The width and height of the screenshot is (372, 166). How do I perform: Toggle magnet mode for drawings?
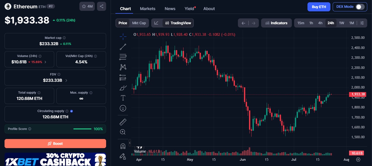click(123, 146)
